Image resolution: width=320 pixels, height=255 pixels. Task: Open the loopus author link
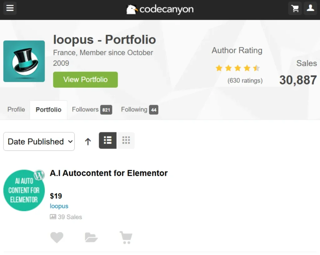click(59, 206)
